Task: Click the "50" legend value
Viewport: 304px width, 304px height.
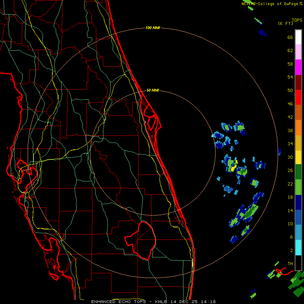Action: 290,90
